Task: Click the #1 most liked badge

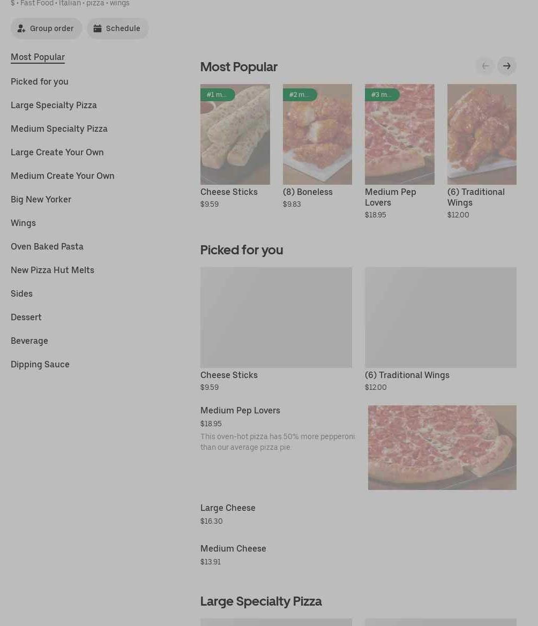Action: 217,95
